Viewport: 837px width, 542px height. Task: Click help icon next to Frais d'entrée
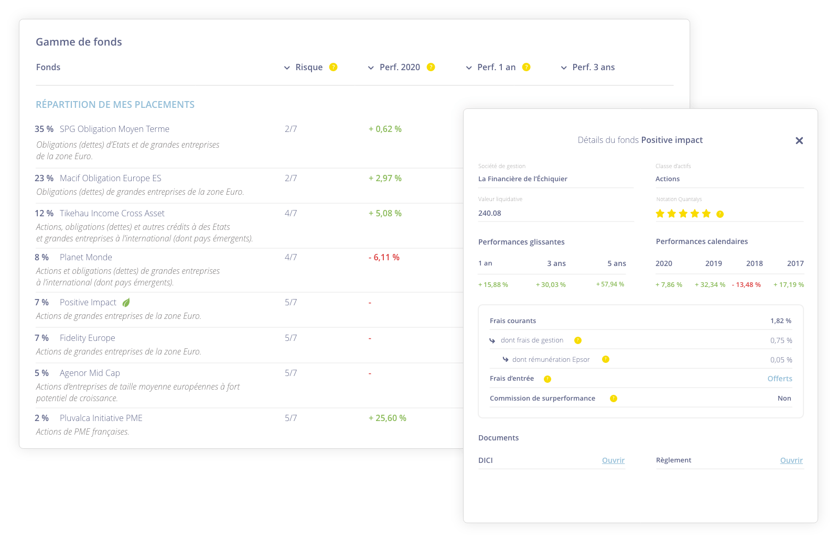[548, 379]
